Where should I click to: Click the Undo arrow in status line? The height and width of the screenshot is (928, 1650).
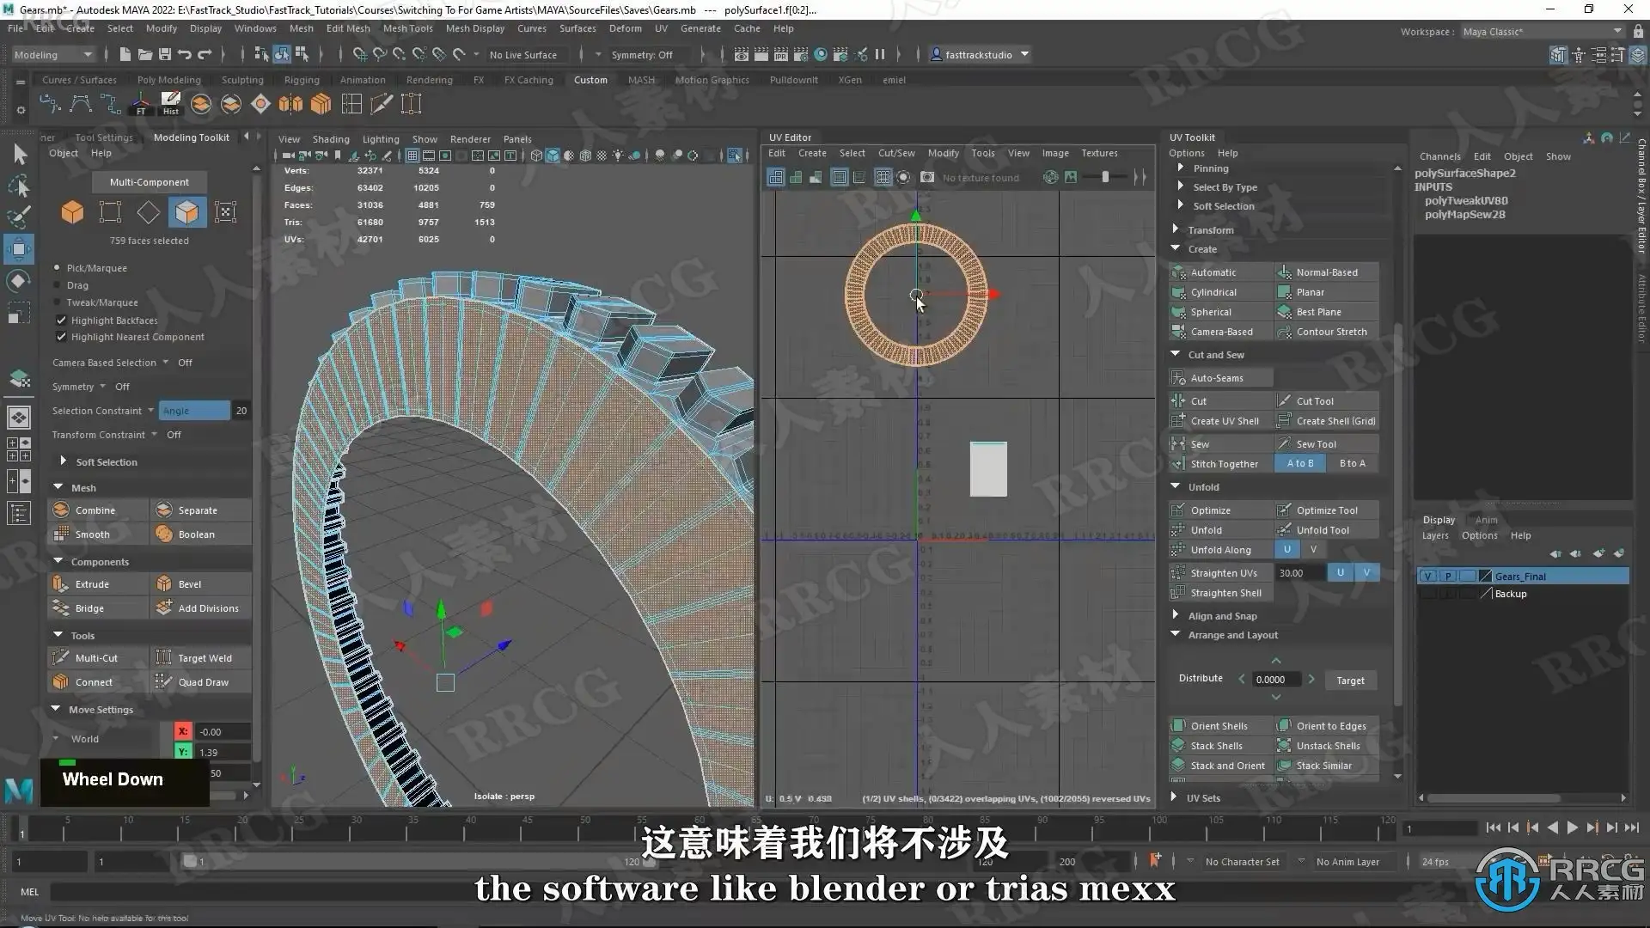(x=185, y=55)
